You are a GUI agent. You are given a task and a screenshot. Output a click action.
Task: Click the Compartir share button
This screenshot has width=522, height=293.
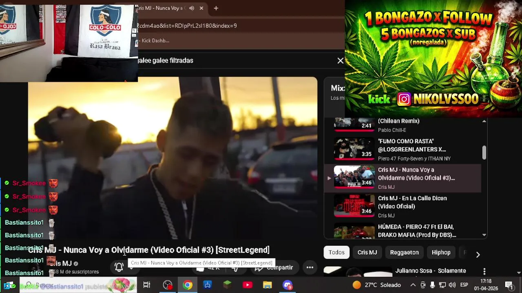(x=274, y=268)
